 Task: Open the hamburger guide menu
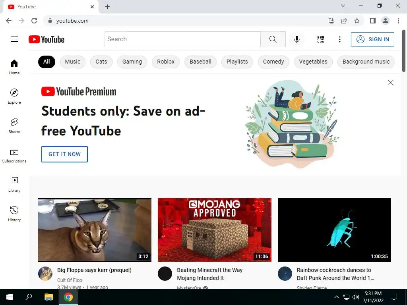pyautogui.click(x=14, y=39)
